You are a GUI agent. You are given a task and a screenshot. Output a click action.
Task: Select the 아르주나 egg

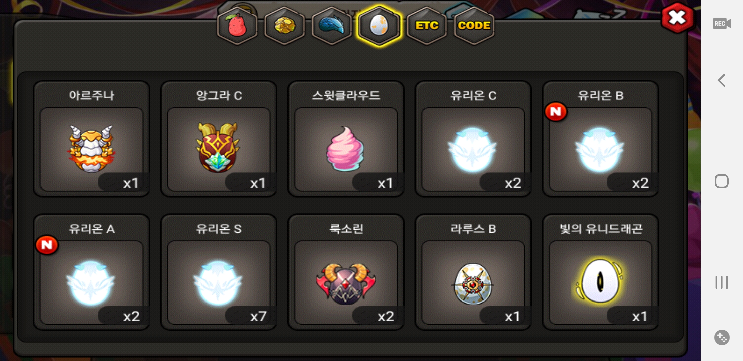[91, 139]
